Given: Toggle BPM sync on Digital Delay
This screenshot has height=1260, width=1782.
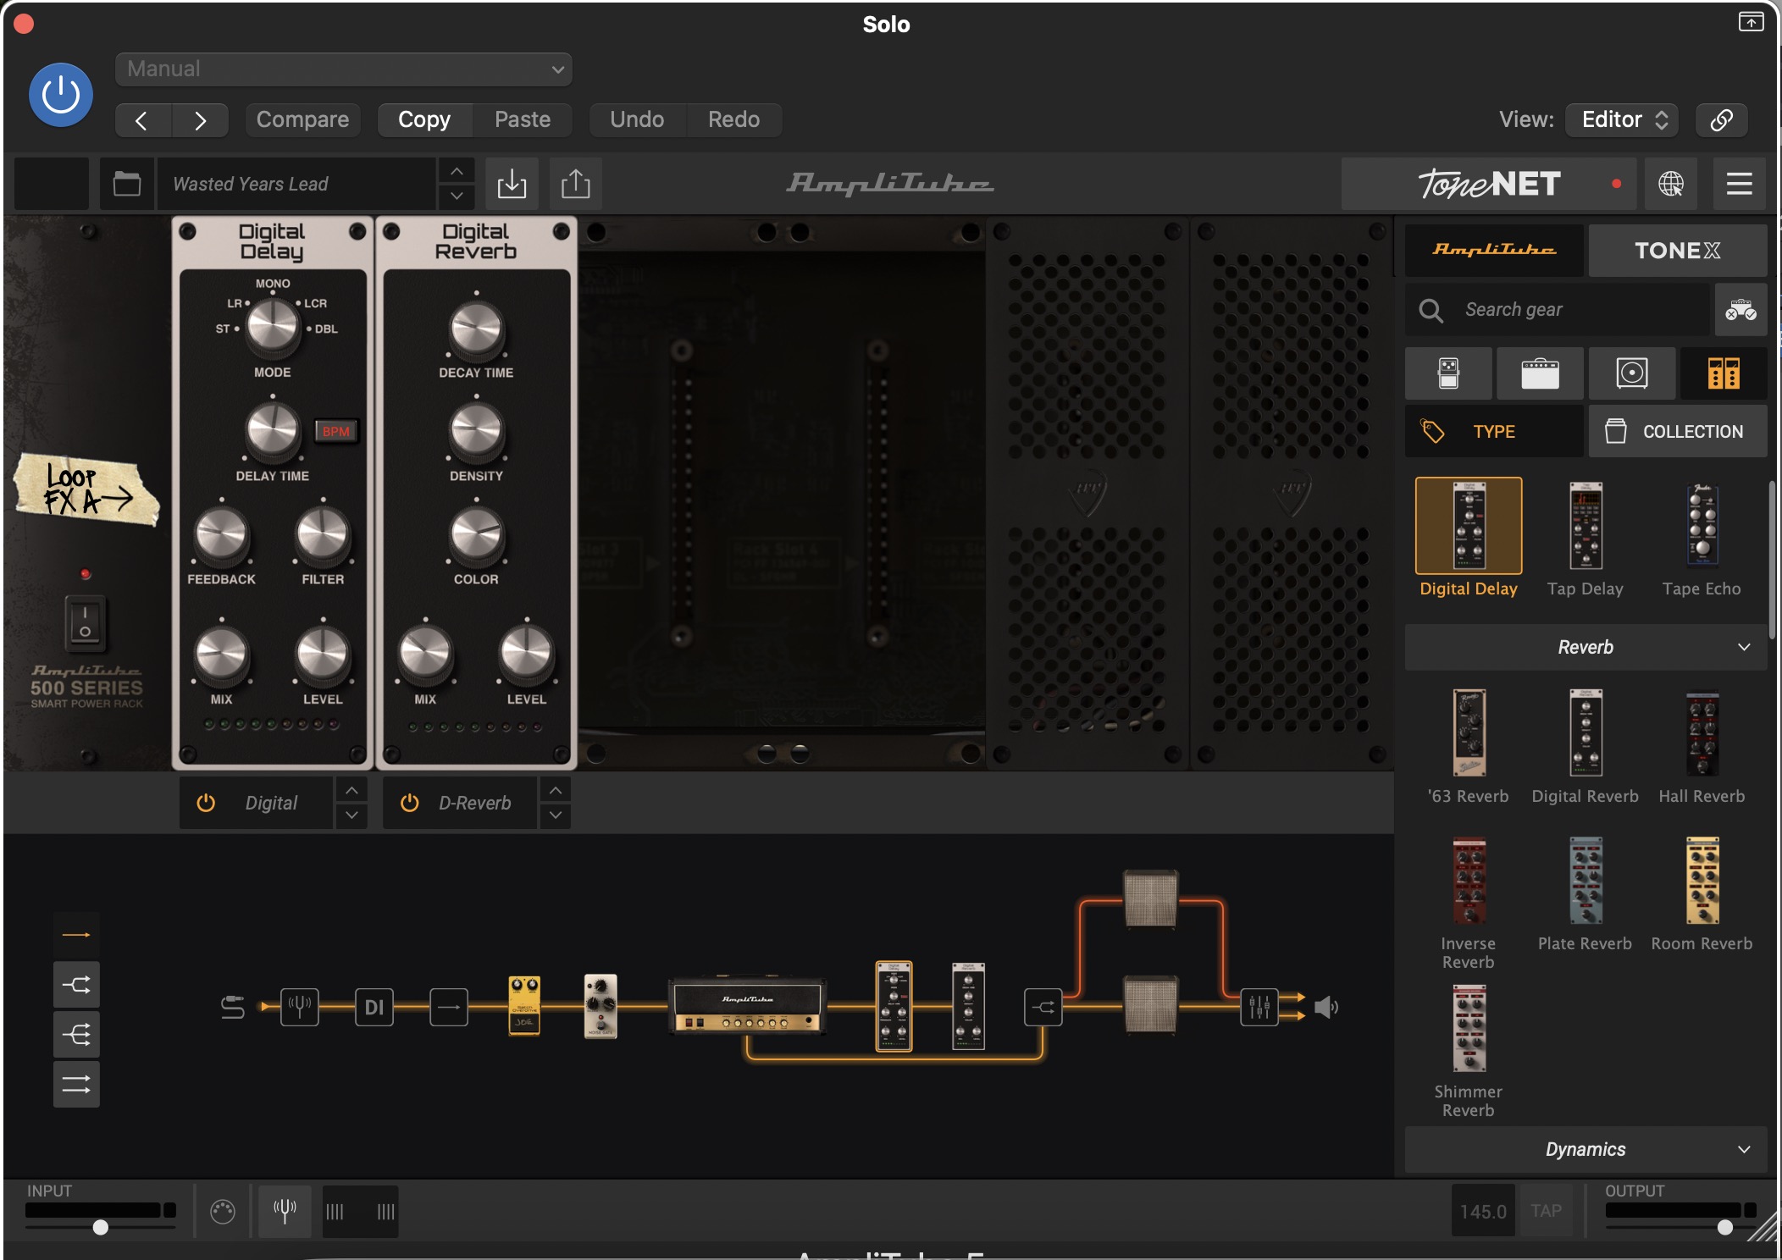Looking at the screenshot, I should coord(336,431).
